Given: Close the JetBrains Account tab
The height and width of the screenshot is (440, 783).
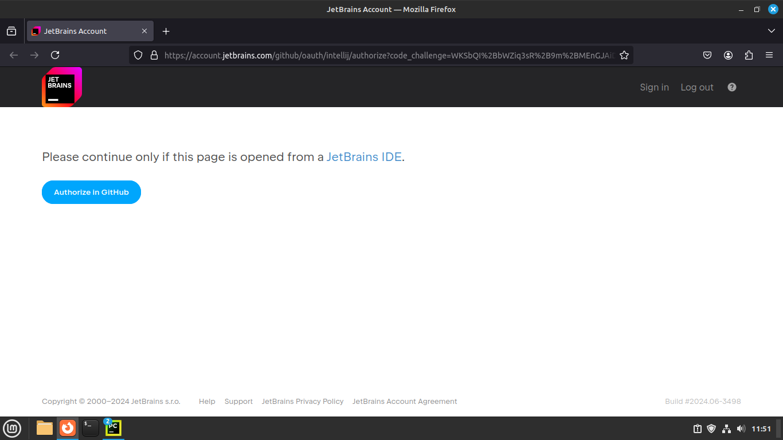Looking at the screenshot, I should [144, 31].
